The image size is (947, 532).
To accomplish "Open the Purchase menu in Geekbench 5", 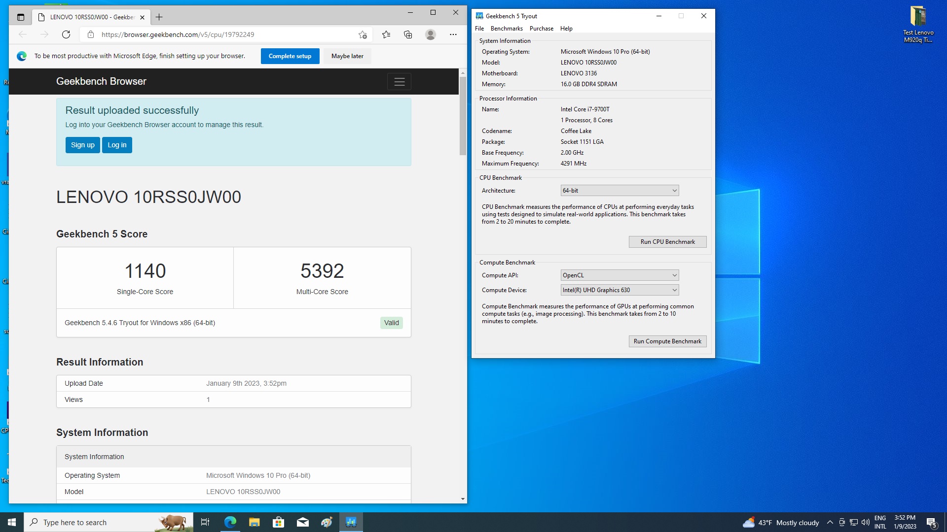I will [x=542, y=29].
